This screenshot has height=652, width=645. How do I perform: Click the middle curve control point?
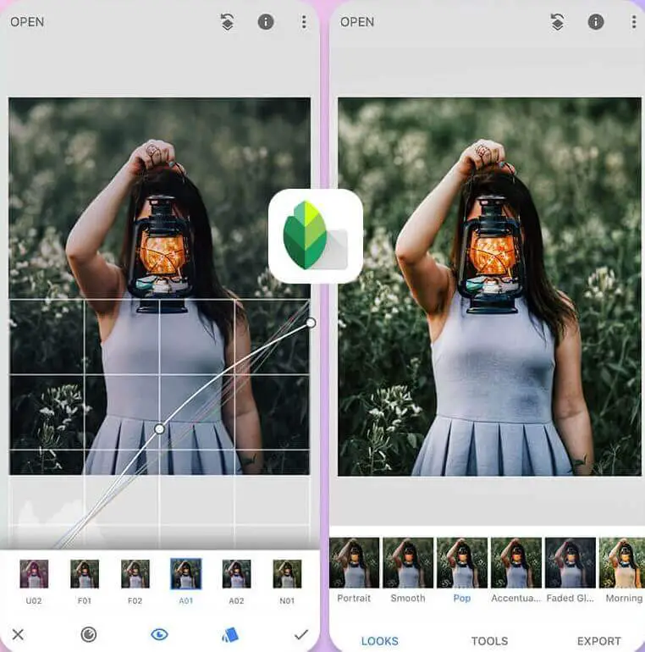pos(160,428)
